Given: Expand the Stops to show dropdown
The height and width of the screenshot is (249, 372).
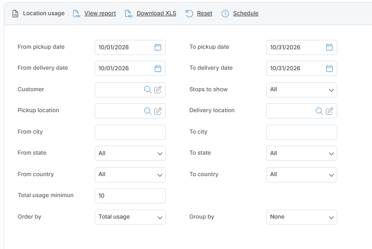Looking at the screenshot, I should [301, 90].
